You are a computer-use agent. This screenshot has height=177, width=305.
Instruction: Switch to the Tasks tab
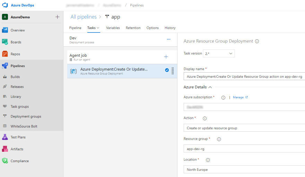91,28
